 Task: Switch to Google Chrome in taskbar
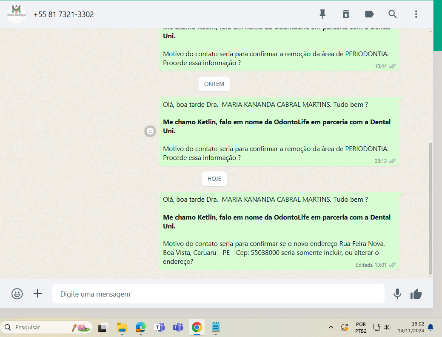(197, 327)
